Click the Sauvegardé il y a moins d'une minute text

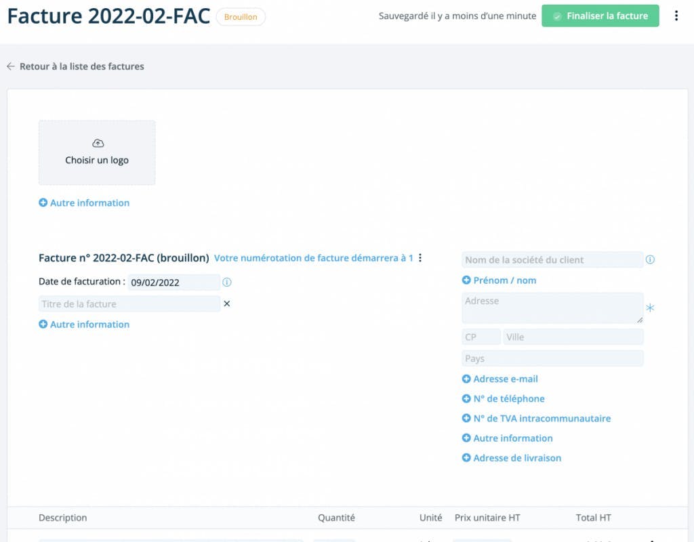[x=457, y=16]
